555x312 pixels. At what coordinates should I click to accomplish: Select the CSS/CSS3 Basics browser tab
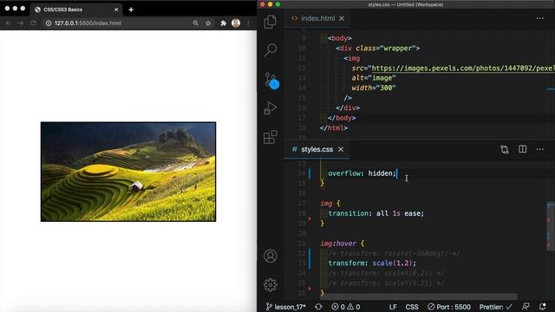point(76,10)
